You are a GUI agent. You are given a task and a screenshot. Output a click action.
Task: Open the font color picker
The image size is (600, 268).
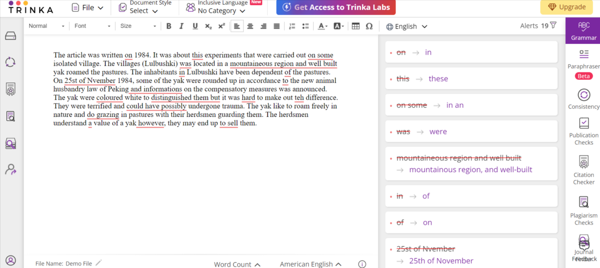323,26
